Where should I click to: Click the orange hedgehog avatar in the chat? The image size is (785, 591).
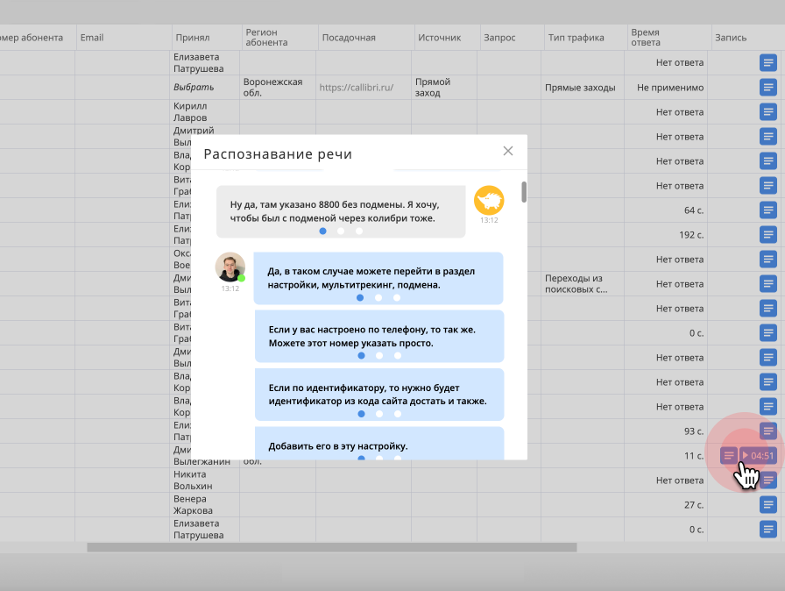pos(489,200)
